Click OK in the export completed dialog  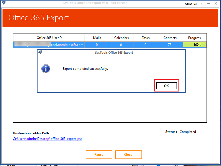[x=167, y=86]
